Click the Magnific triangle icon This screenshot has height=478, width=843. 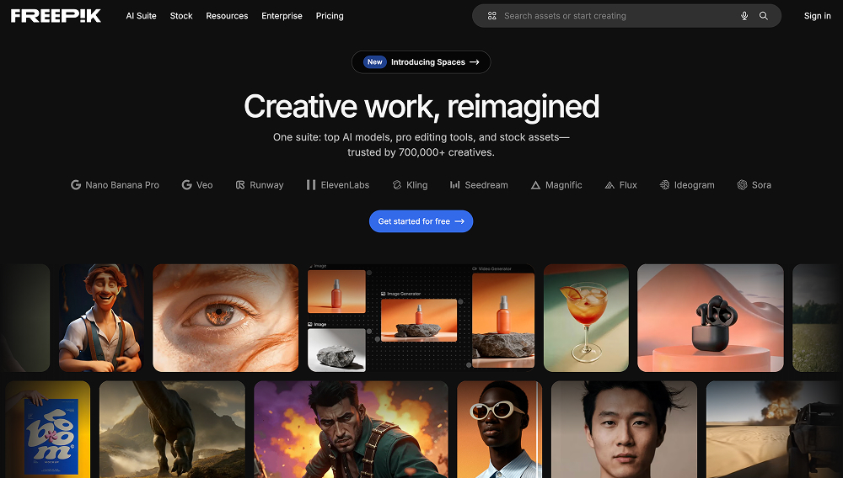pos(535,185)
